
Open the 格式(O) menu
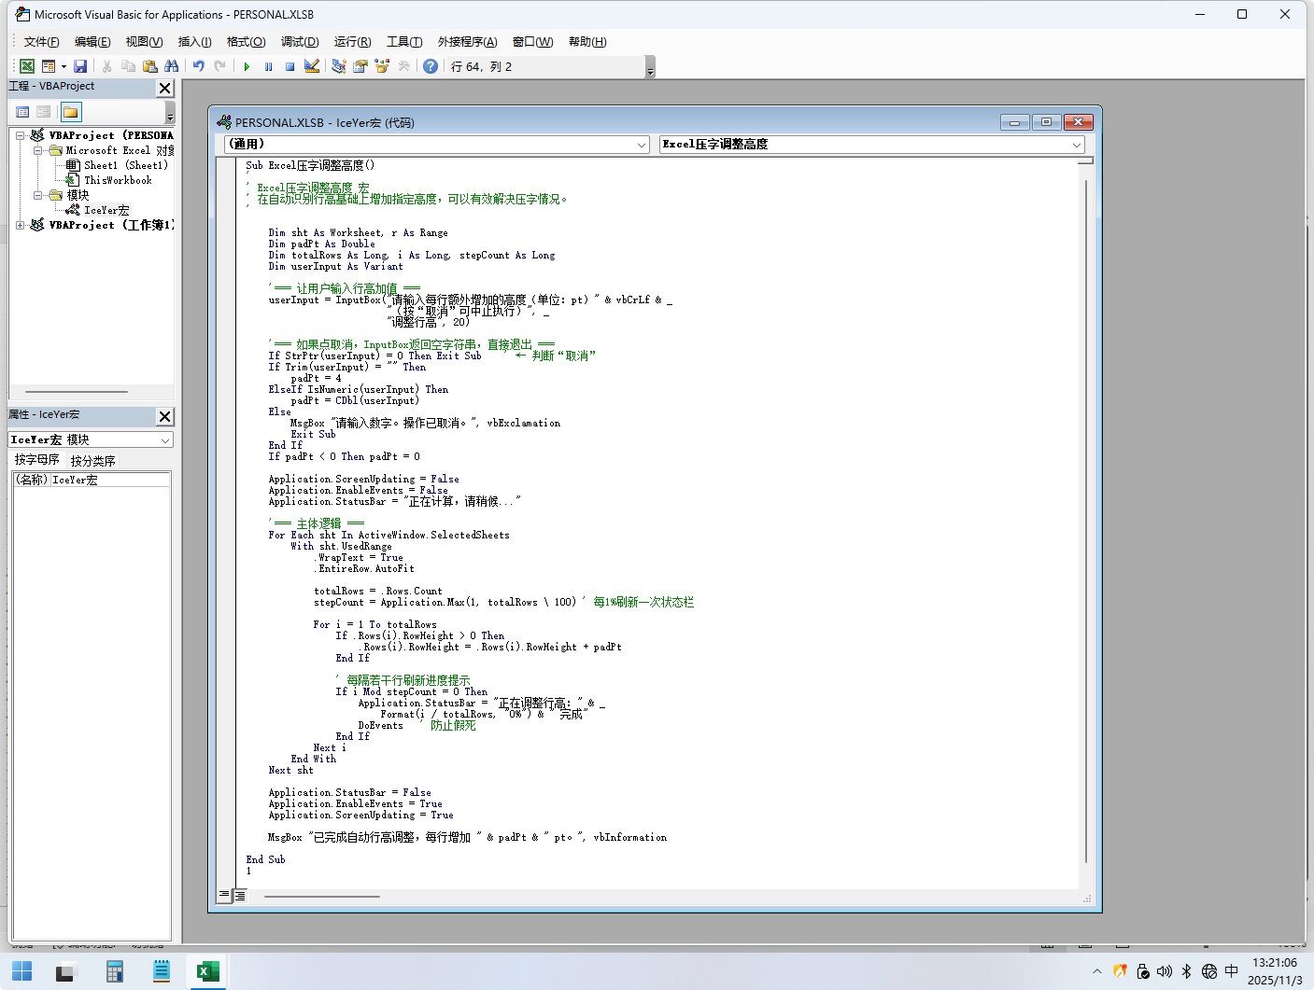247,42
